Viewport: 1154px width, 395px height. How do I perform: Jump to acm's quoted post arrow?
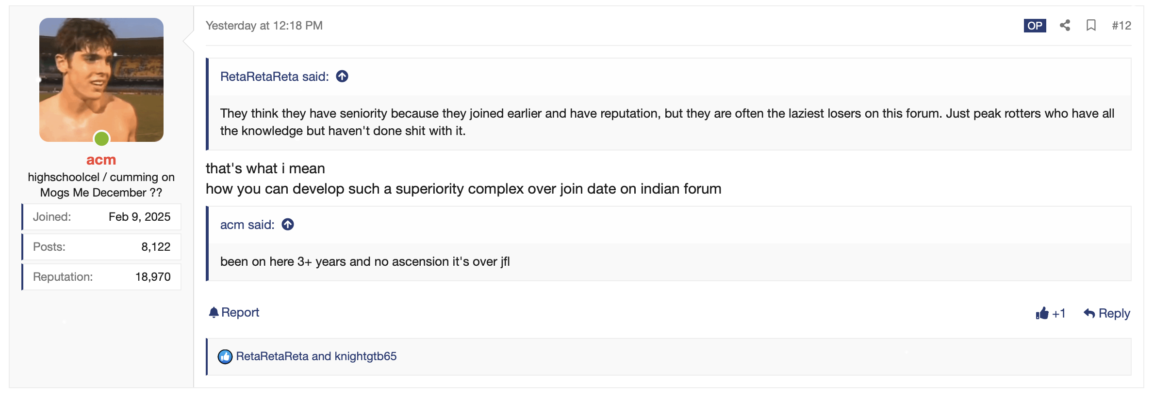[288, 225]
